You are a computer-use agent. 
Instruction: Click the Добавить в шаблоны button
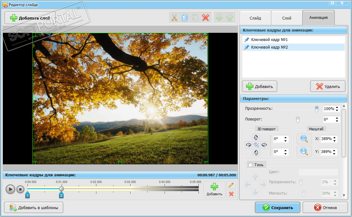33,208
